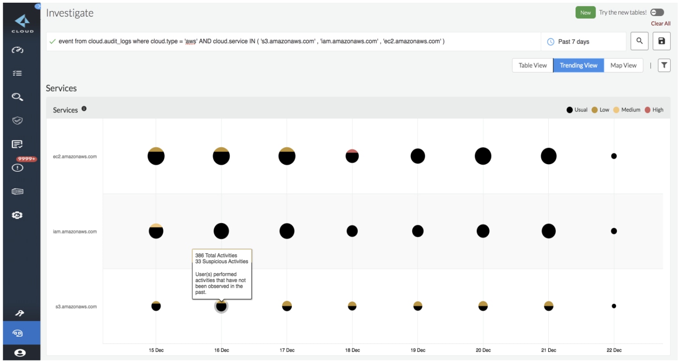The height and width of the screenshot is (364, 679).
Task: Select the ec2 bubble for 17 Dec
Action: [287, 156]
